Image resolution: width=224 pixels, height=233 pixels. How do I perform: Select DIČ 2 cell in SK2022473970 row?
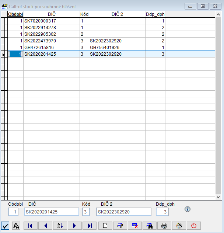pyautogui.click(x=117, y=41)
